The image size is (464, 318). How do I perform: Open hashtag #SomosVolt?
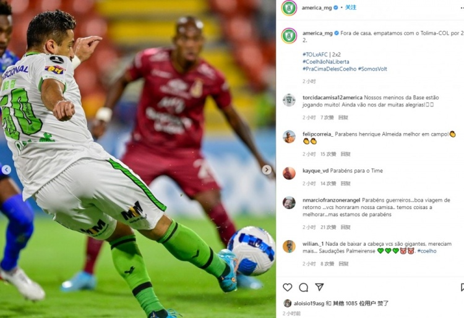[x=372, y=69]
